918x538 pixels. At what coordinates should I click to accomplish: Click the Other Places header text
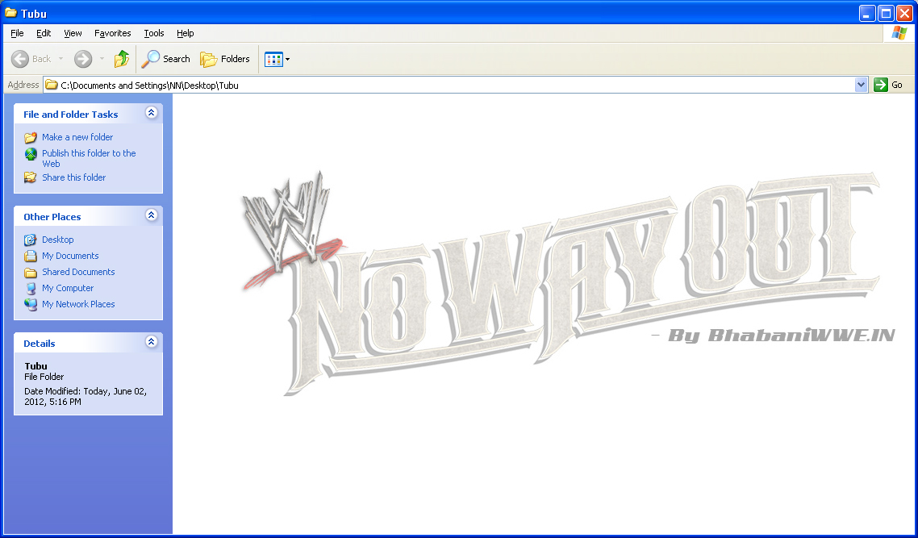click(x=52, y=217)
